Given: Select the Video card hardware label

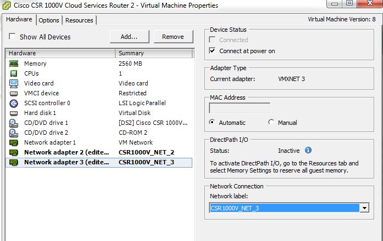Looking at the screenshot, I should click(39, 83).
